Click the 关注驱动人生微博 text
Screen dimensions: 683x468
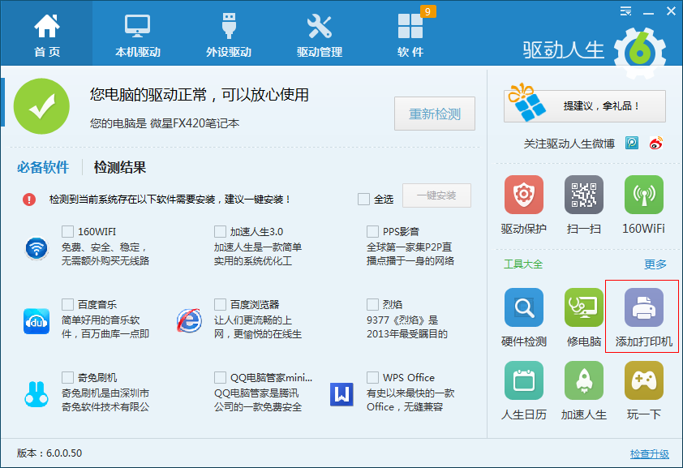(x=569, y=144)
